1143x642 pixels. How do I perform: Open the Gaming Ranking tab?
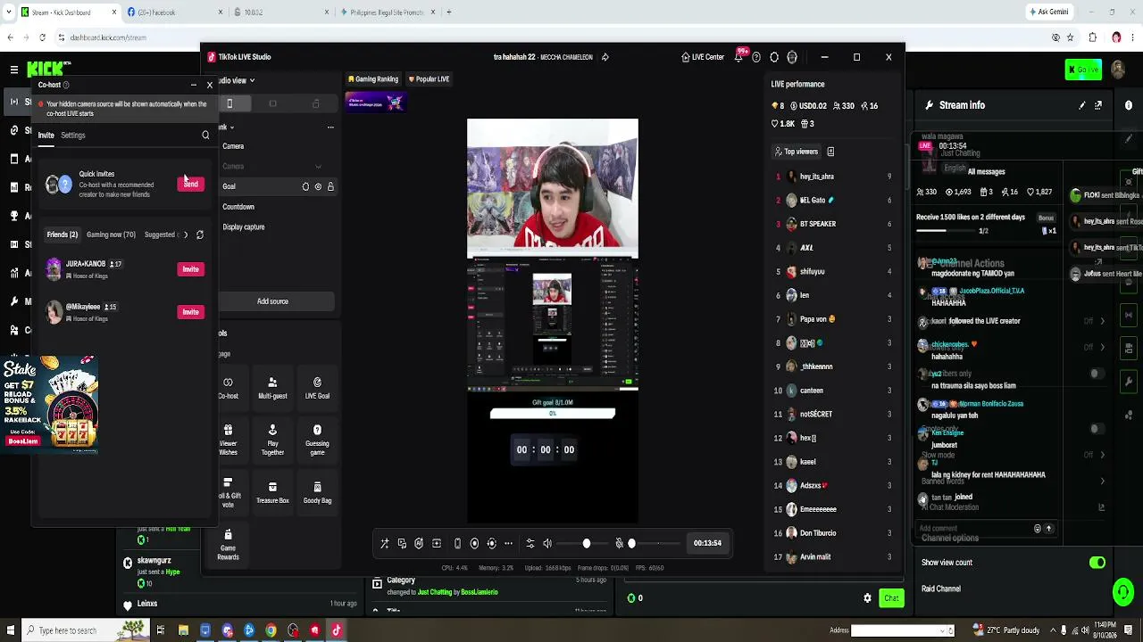pos(373,79)
